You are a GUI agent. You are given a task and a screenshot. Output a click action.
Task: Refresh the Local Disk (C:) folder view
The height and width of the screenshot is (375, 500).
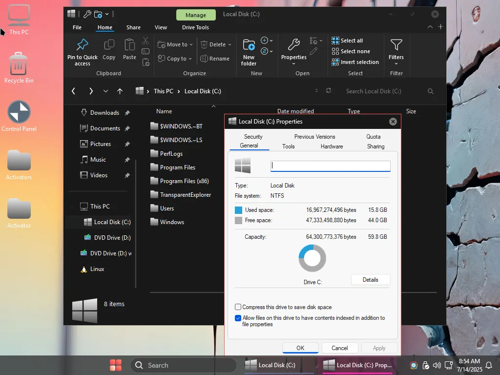tap(329, 91)
